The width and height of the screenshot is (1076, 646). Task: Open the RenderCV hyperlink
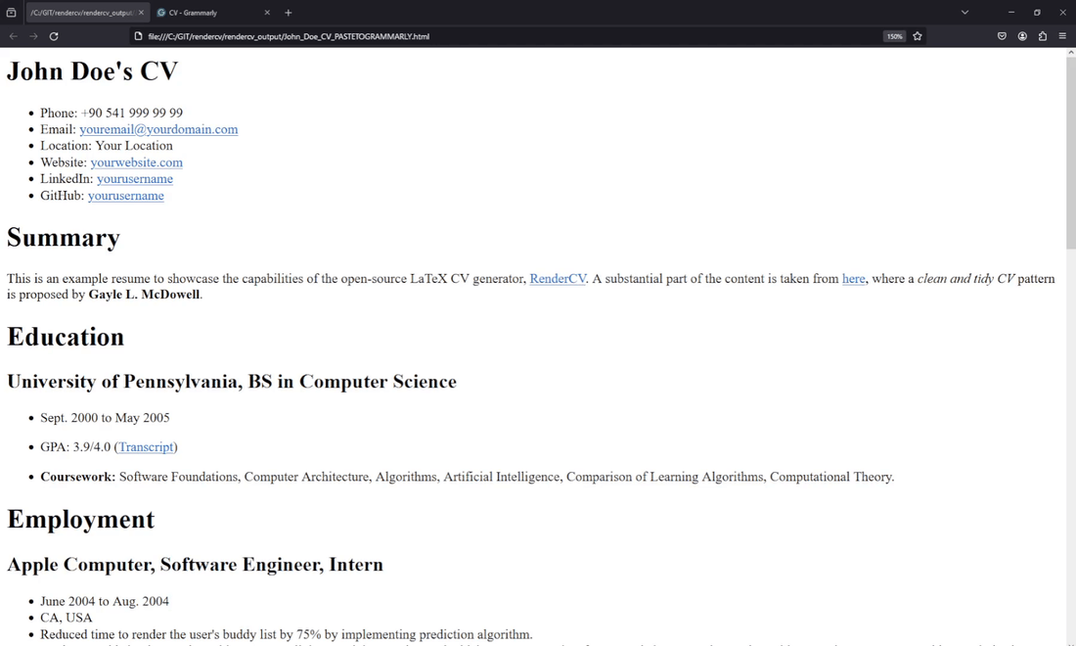coord(557,278)
